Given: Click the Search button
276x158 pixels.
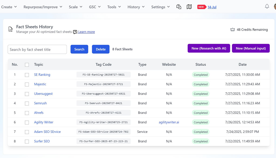Looking at the screenshot, I should [79, 49].
